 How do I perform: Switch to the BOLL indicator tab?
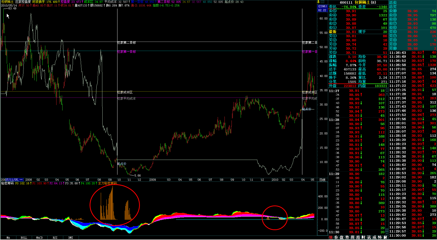(24, 238)
